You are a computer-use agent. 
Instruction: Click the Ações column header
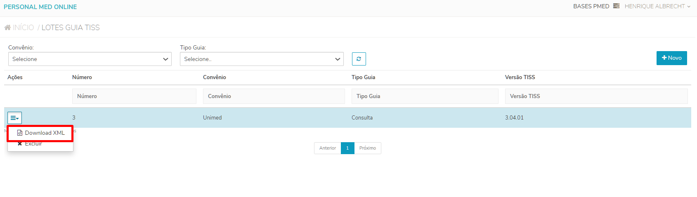click(15, 77)
